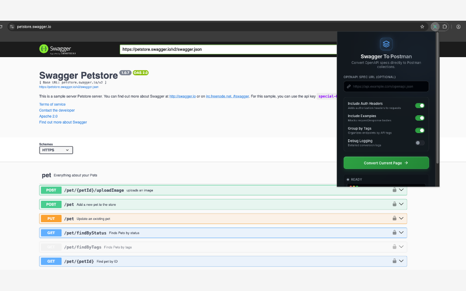This screenshot has width=466, height=291.
Task: Click the GET badge for /pet/findByStatus
Action: coord(51,233)
